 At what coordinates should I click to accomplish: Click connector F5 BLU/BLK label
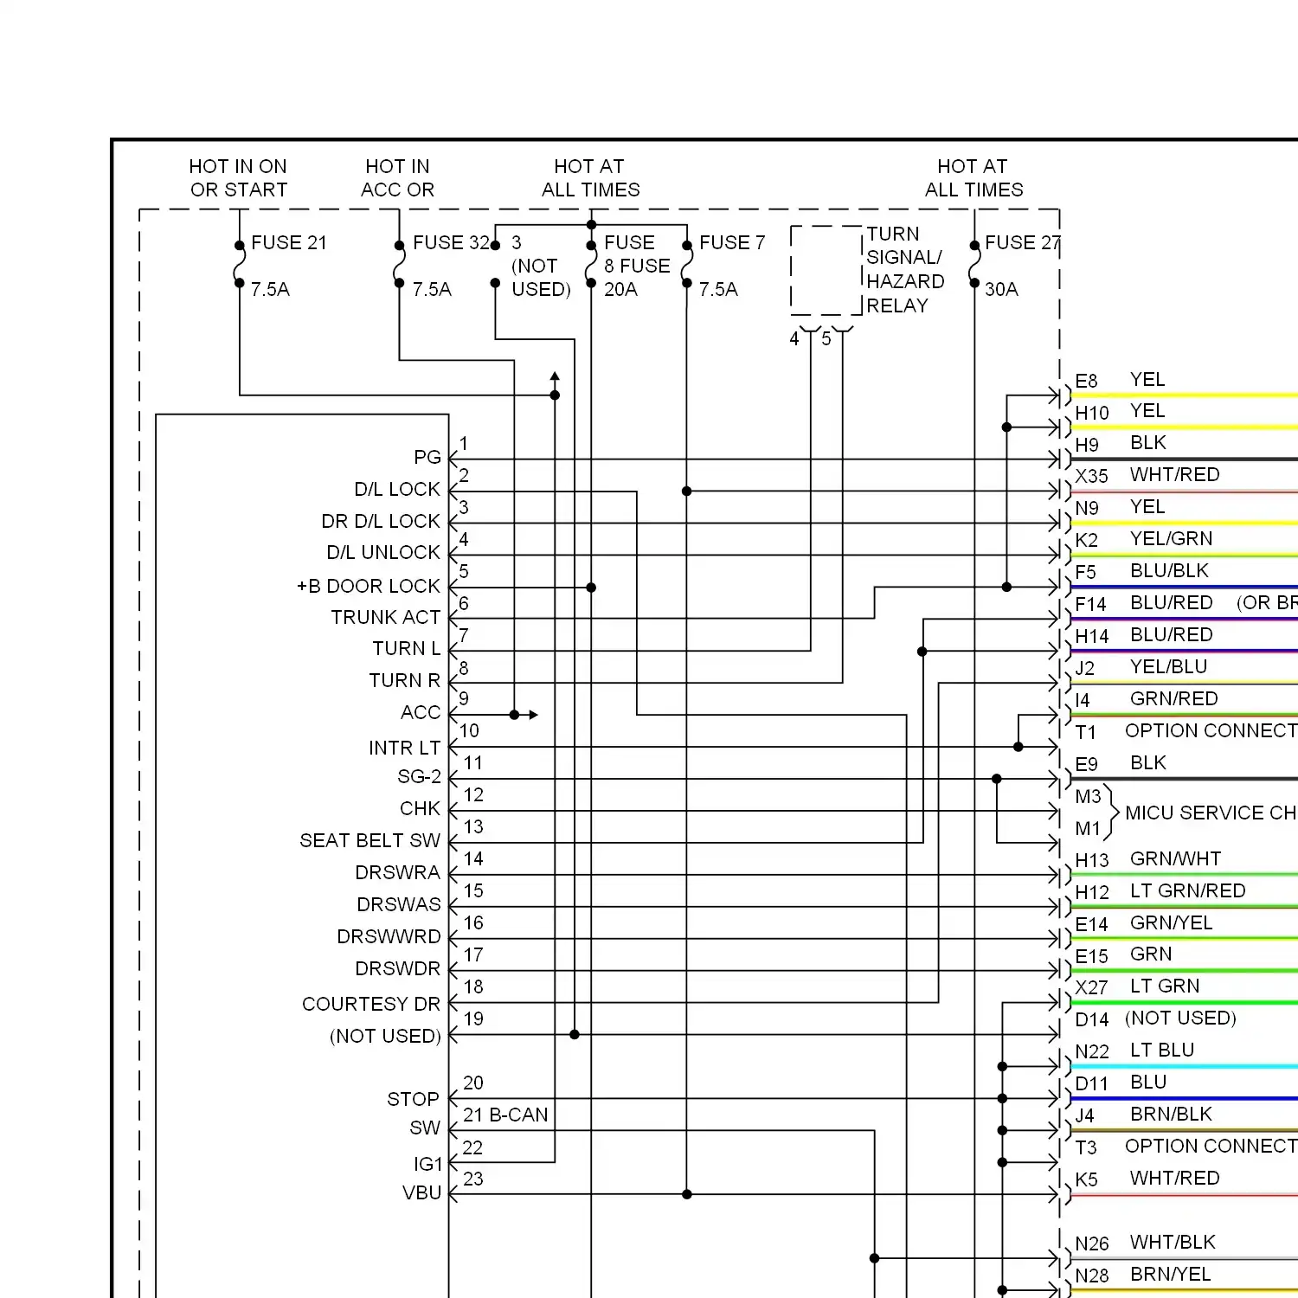1142,572
